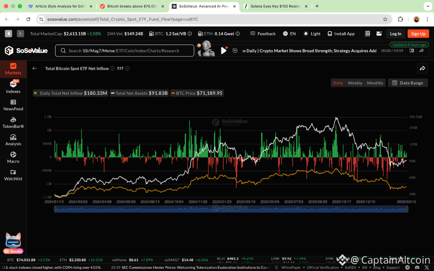This screenshot has height=271, width=434.
Task: Open the Watchlist sidebar item
Action: [x=13, y=174]
